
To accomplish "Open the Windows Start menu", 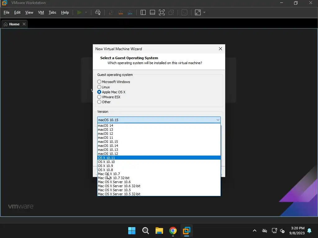I will (x=132, y=231).
